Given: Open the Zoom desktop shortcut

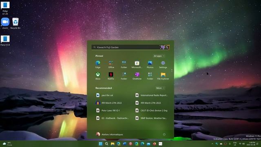Looking at the screenshot, I should click(5, 23).
